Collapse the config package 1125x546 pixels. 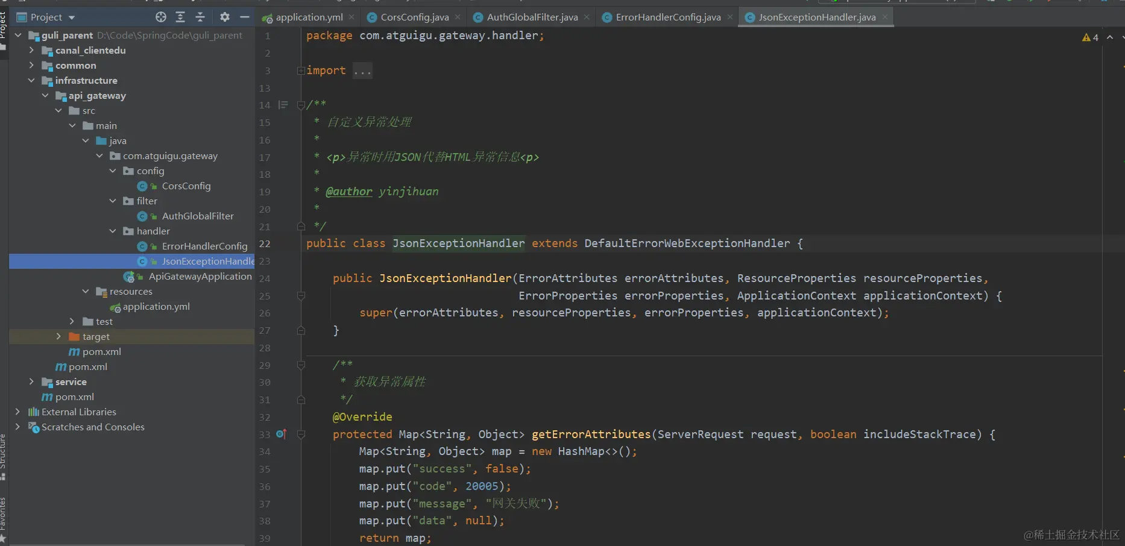pos(113,171)
